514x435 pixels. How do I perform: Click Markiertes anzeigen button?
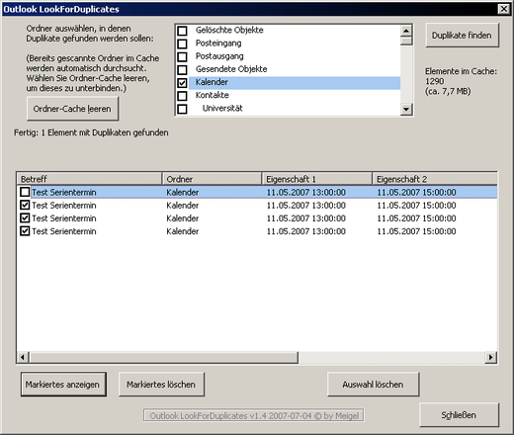(63, 385)
